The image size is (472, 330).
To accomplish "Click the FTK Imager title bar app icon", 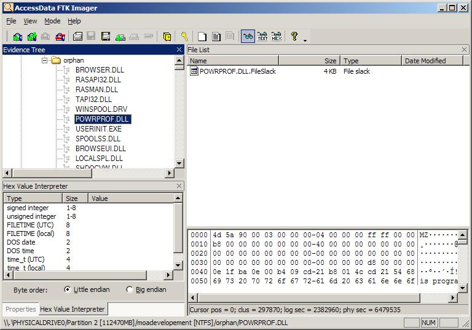I will 9,7.
